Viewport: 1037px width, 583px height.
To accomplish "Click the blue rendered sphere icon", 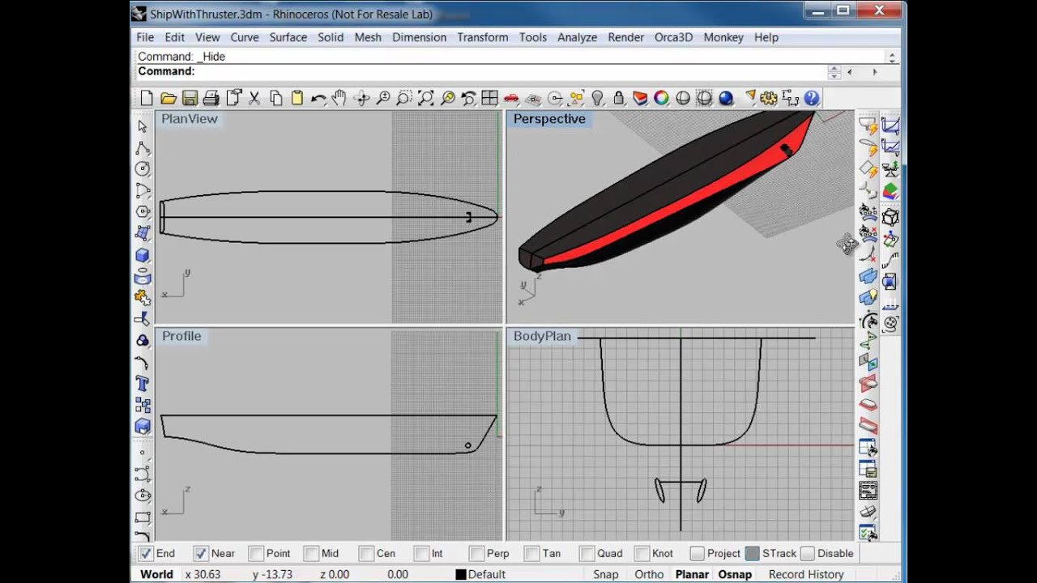I will pyautogui.click(x=726, y=98).
